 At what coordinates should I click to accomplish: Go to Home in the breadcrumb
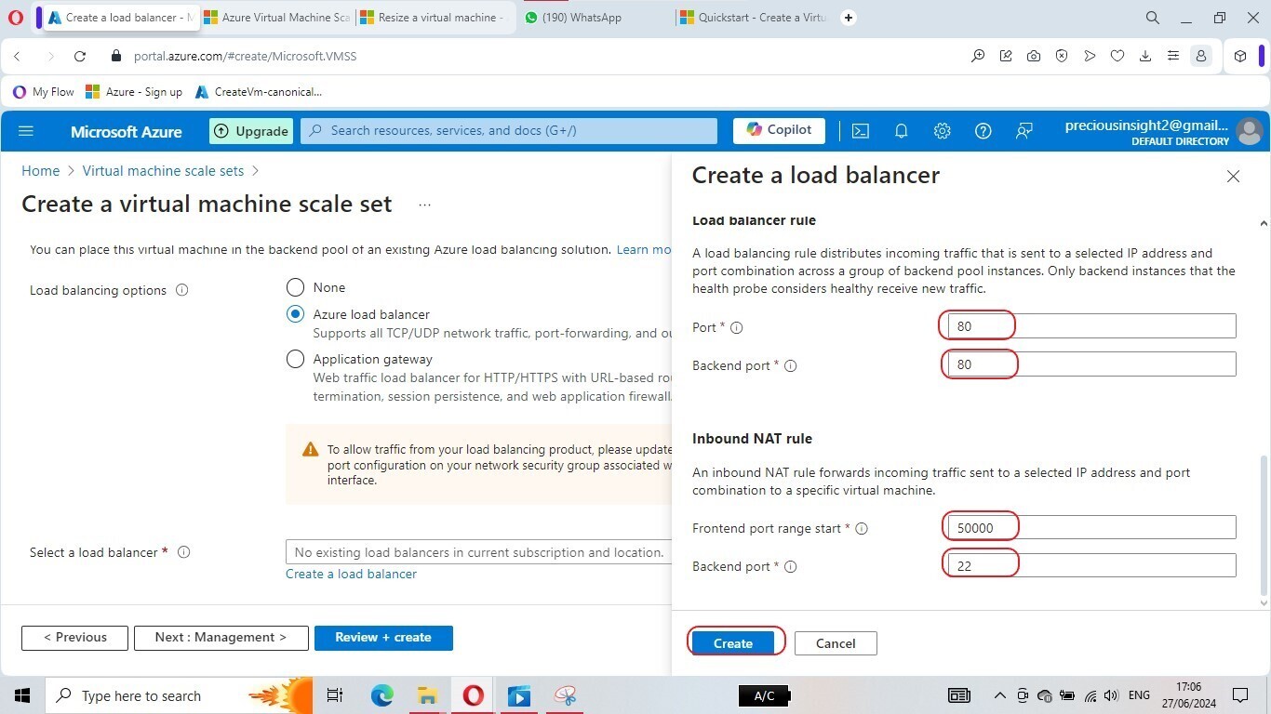point(40,171)
